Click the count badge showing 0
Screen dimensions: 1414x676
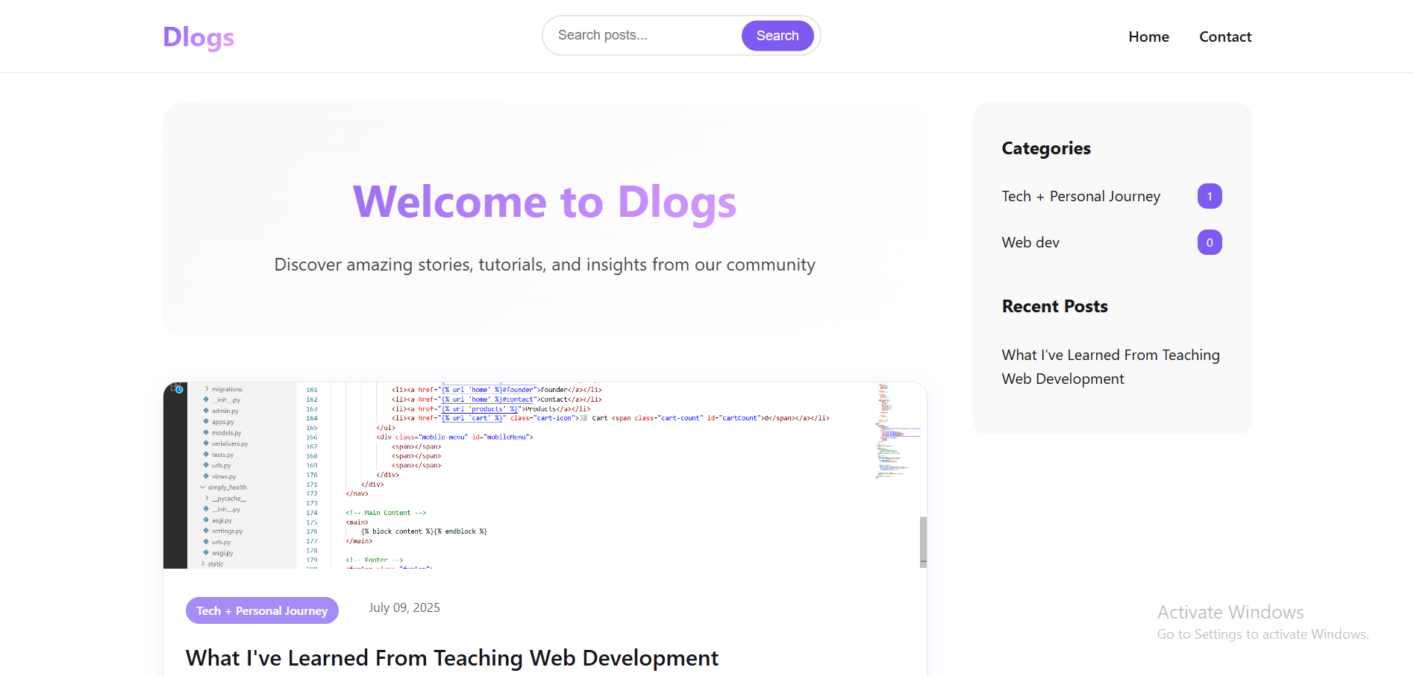click(1210, 242)
